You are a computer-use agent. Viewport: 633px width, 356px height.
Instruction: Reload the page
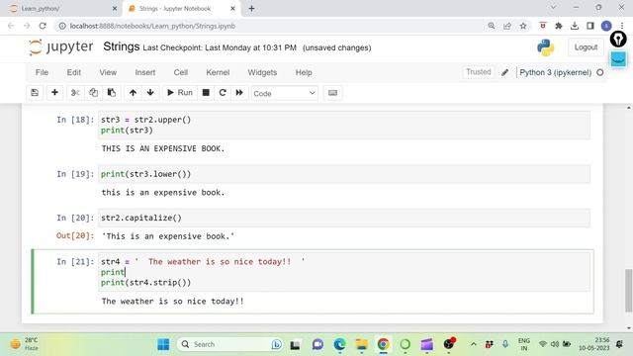[x=43, y=26]
